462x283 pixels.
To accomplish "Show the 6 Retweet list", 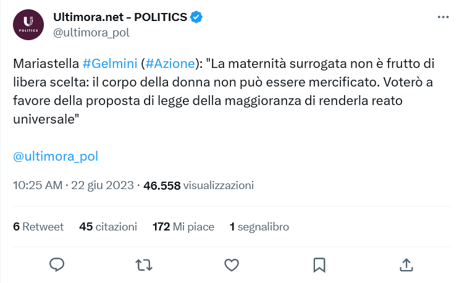I will 38,227.
